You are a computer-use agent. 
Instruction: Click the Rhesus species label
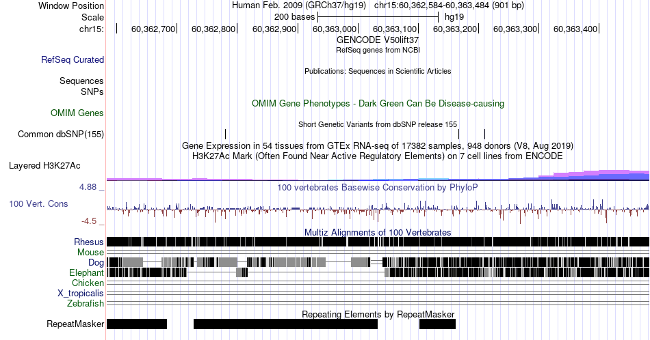pyautogui.click(x=89, y=242)
